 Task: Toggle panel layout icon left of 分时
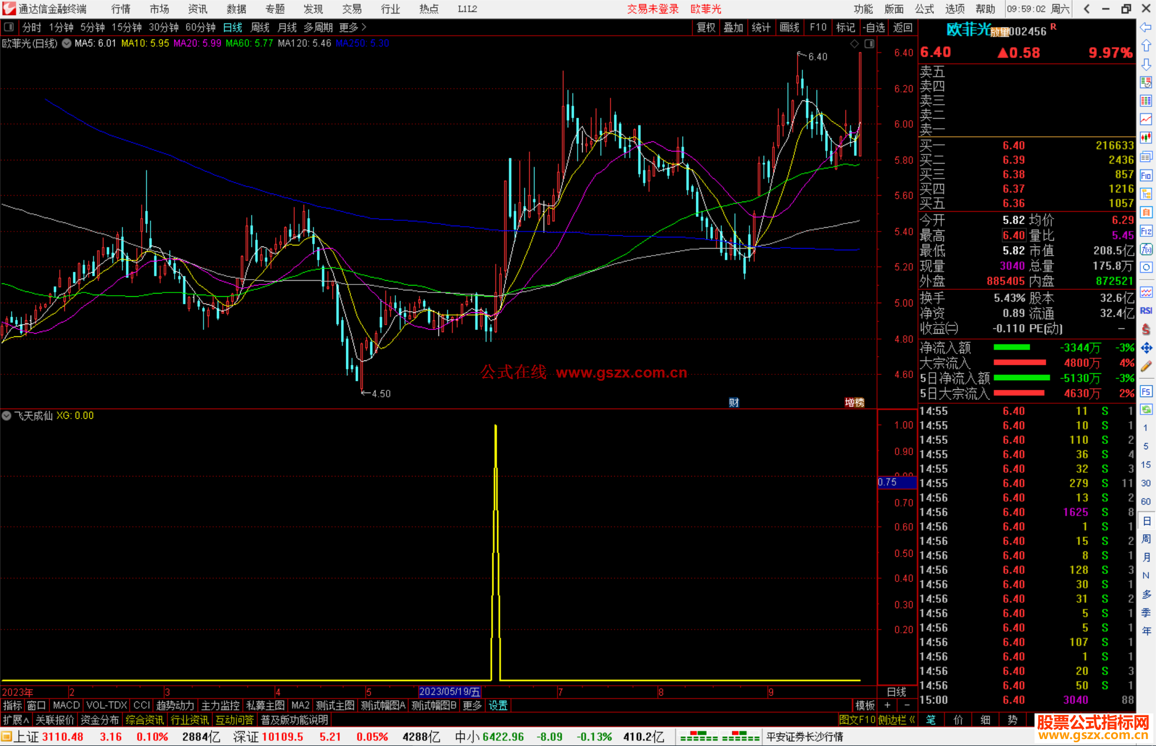(x=9, y=27)
